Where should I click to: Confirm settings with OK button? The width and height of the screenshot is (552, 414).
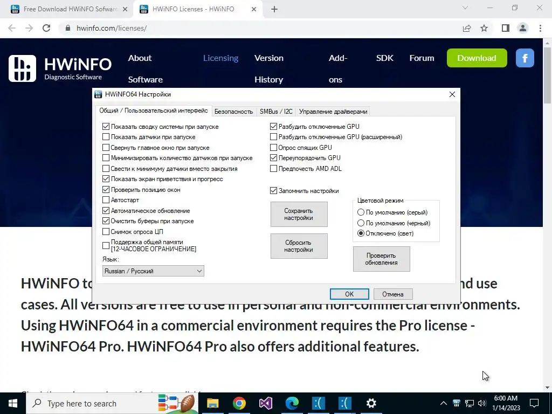pyautogui.click(x=349, y=294)
